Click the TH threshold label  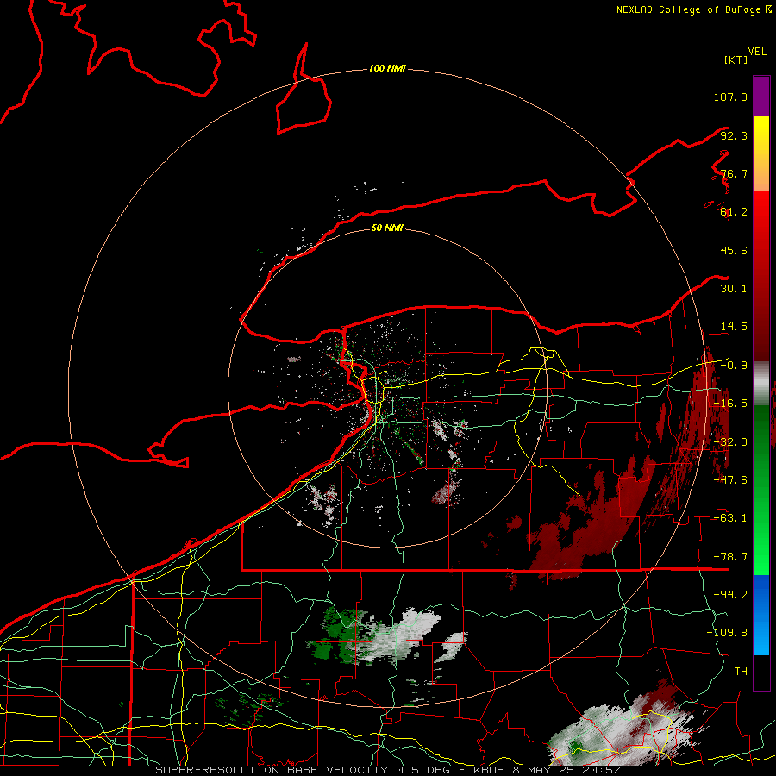[741, 671]
